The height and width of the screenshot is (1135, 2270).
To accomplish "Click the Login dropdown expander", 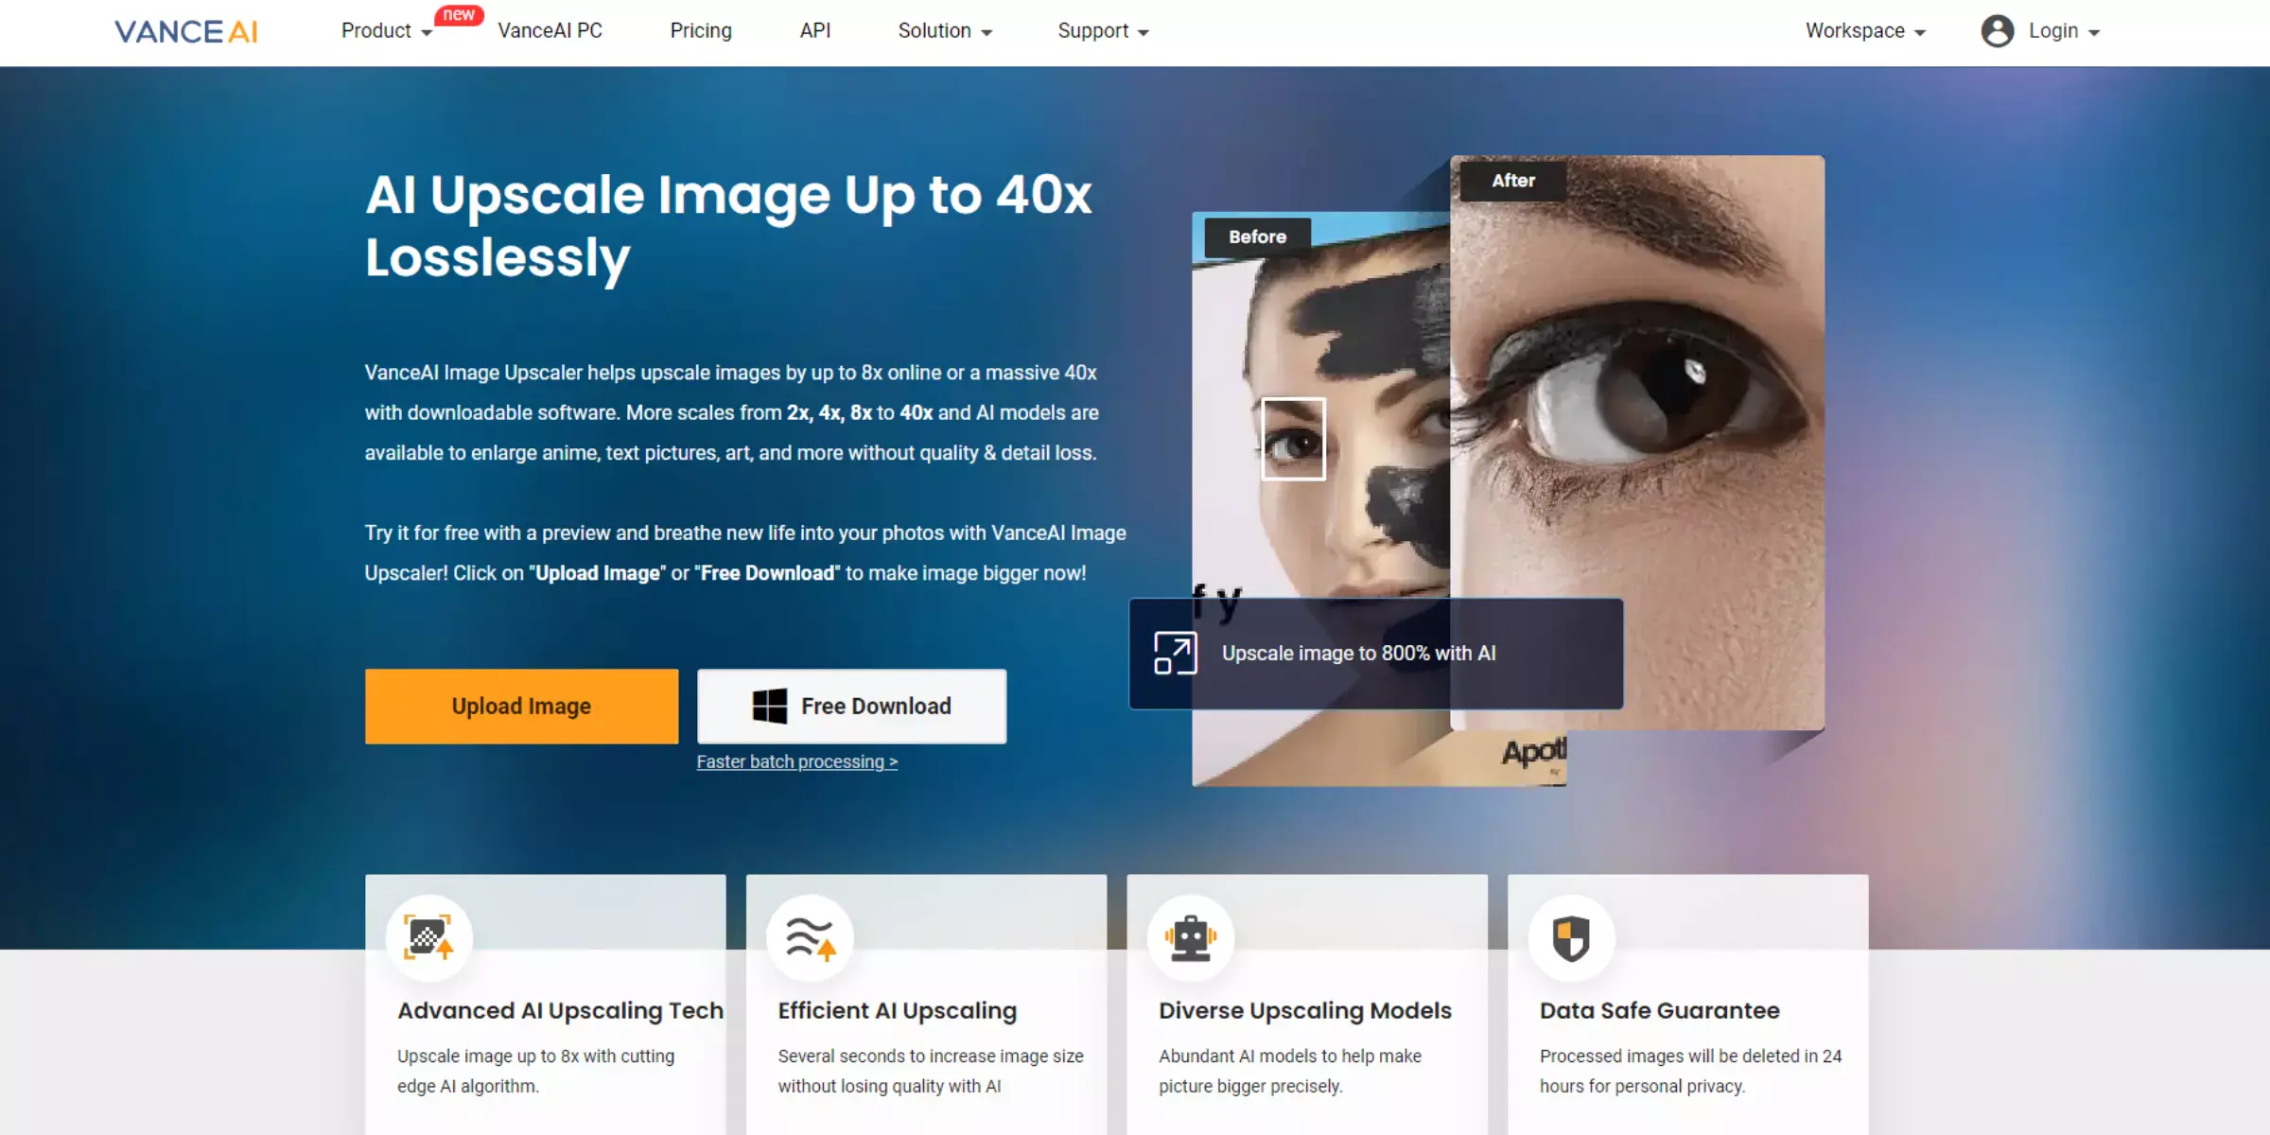I will [2098, 30].
